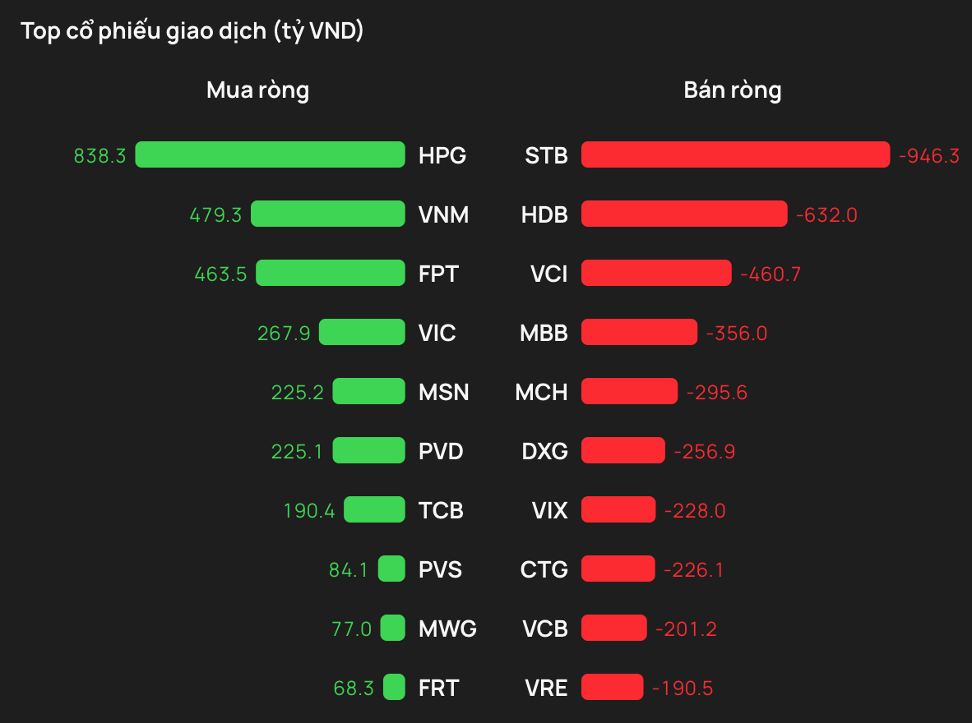
Task: Click the green HPG net-buy bar
Action: [x=270, y=154]
